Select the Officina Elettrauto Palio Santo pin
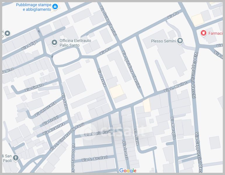Image resolution: width=225 pixels, height=175 pixels. click(54, 43)
